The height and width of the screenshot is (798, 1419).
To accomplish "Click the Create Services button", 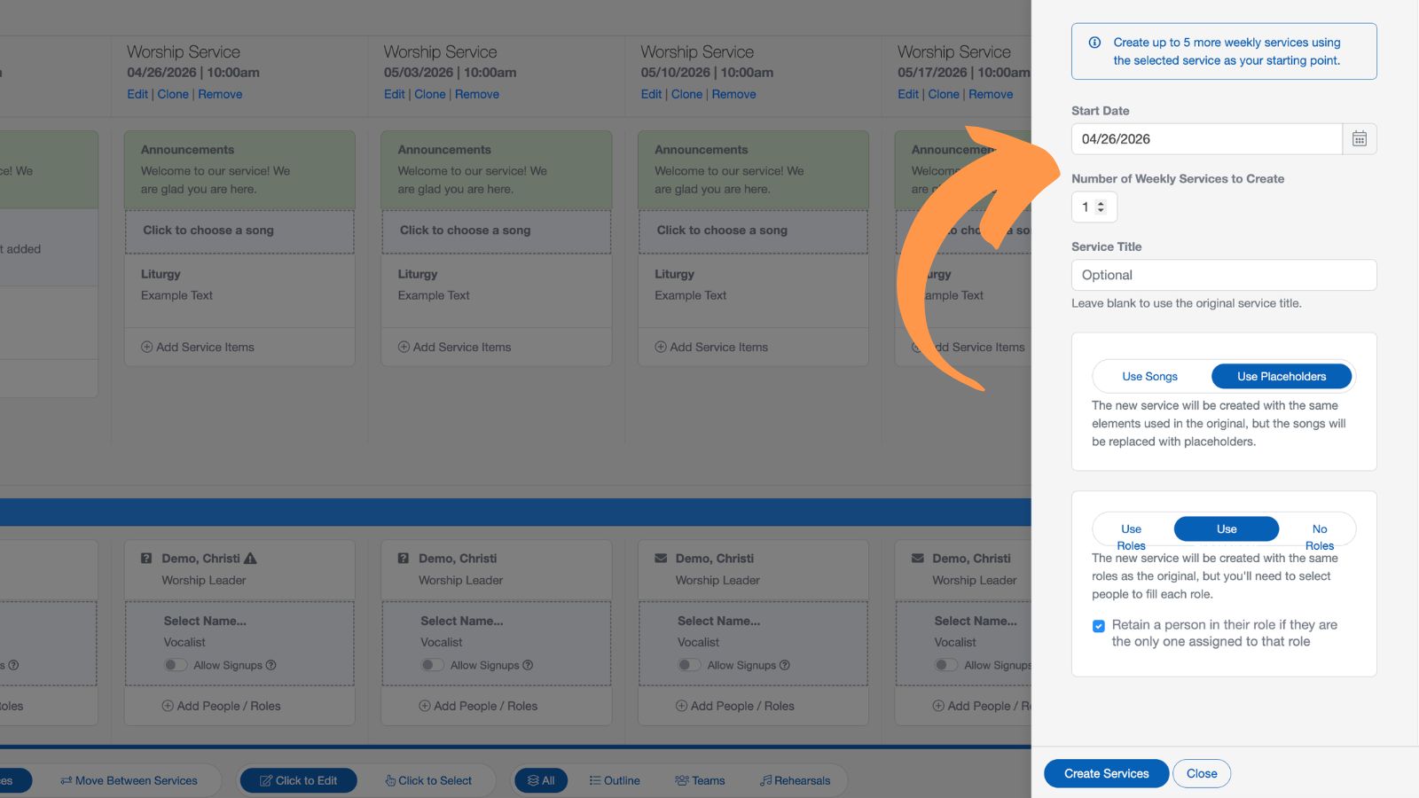I will coord(1105,773).
